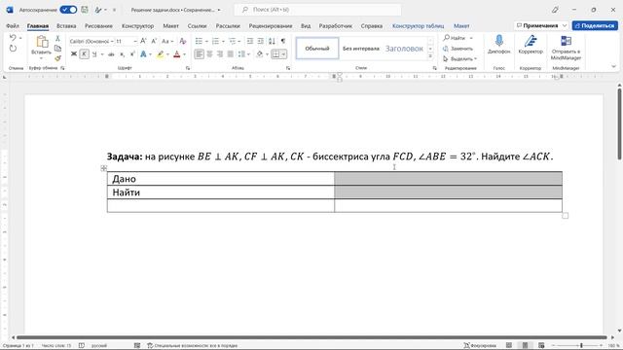This screenshot has width=623, height=350.
Task: Apply text effects (glowing A)
Action: tap(143, 54)
